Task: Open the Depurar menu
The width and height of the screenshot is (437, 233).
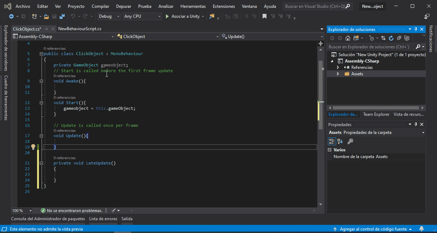Action: pos(123,6)
